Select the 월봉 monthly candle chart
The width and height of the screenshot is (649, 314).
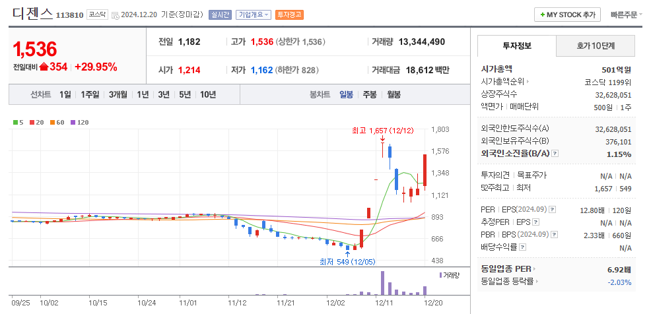pyautogui.click(x=393, y=95)
